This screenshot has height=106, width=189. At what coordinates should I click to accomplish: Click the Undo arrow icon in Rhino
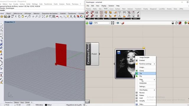click(26, 16)
